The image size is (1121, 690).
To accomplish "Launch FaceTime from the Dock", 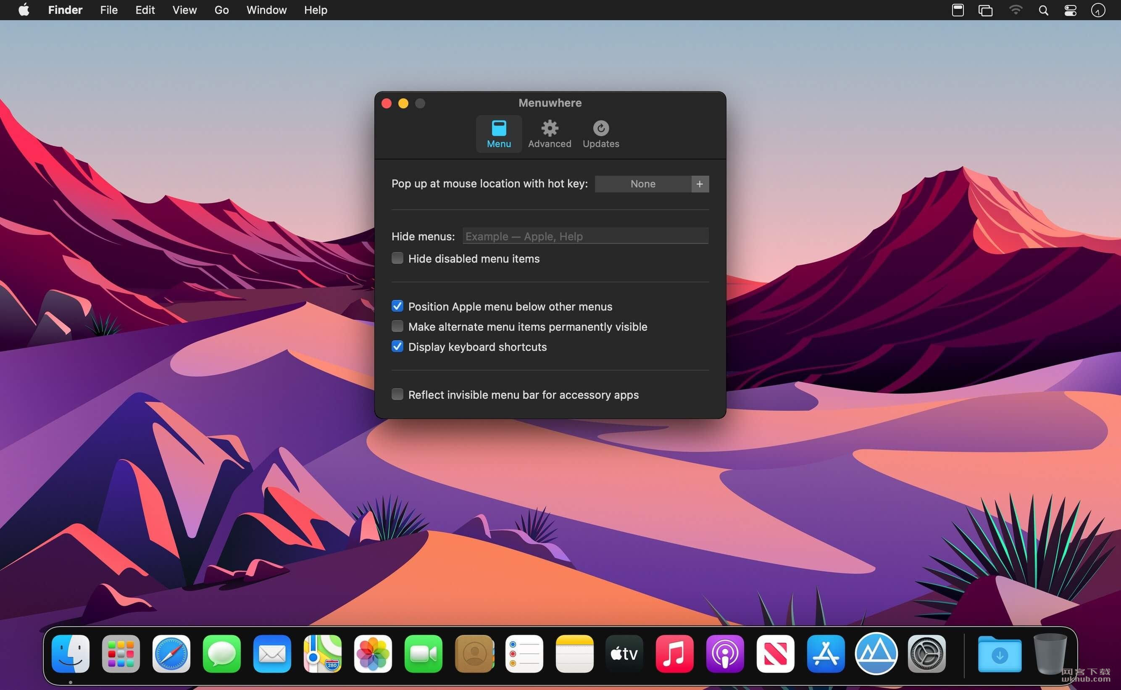I will [x=424, y=653].
